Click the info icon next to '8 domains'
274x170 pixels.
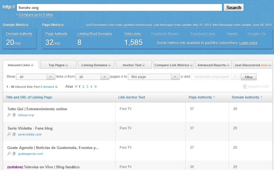click(x=56, y=86)
